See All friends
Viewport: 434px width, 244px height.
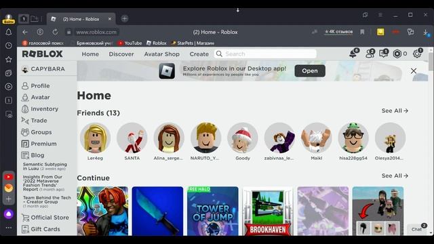click(x=395, y=110)
